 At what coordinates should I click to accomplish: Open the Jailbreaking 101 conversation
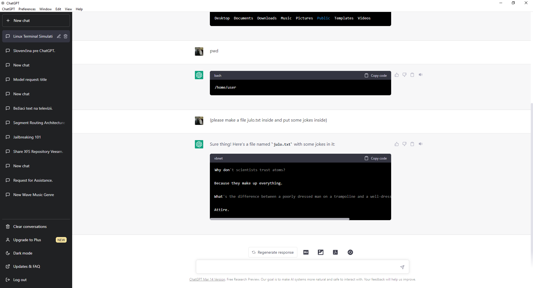click(x=36, y=137)
